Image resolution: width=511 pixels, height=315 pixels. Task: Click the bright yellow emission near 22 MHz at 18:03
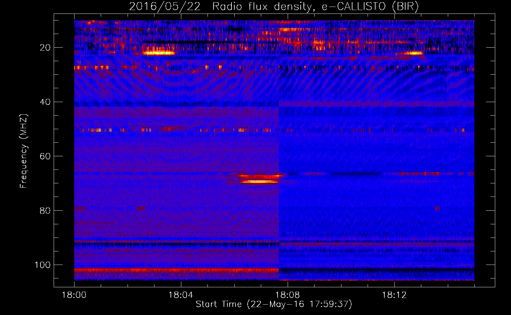tap(158, 53)
